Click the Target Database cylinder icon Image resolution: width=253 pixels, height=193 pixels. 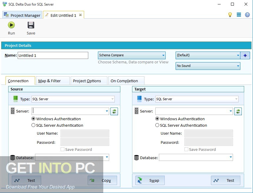click(x=136, y=158)
